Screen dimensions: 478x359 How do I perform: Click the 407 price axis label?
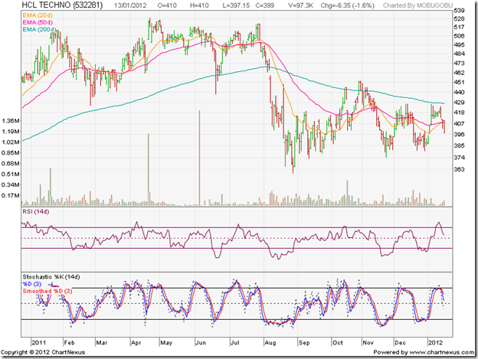click(459, 124)
